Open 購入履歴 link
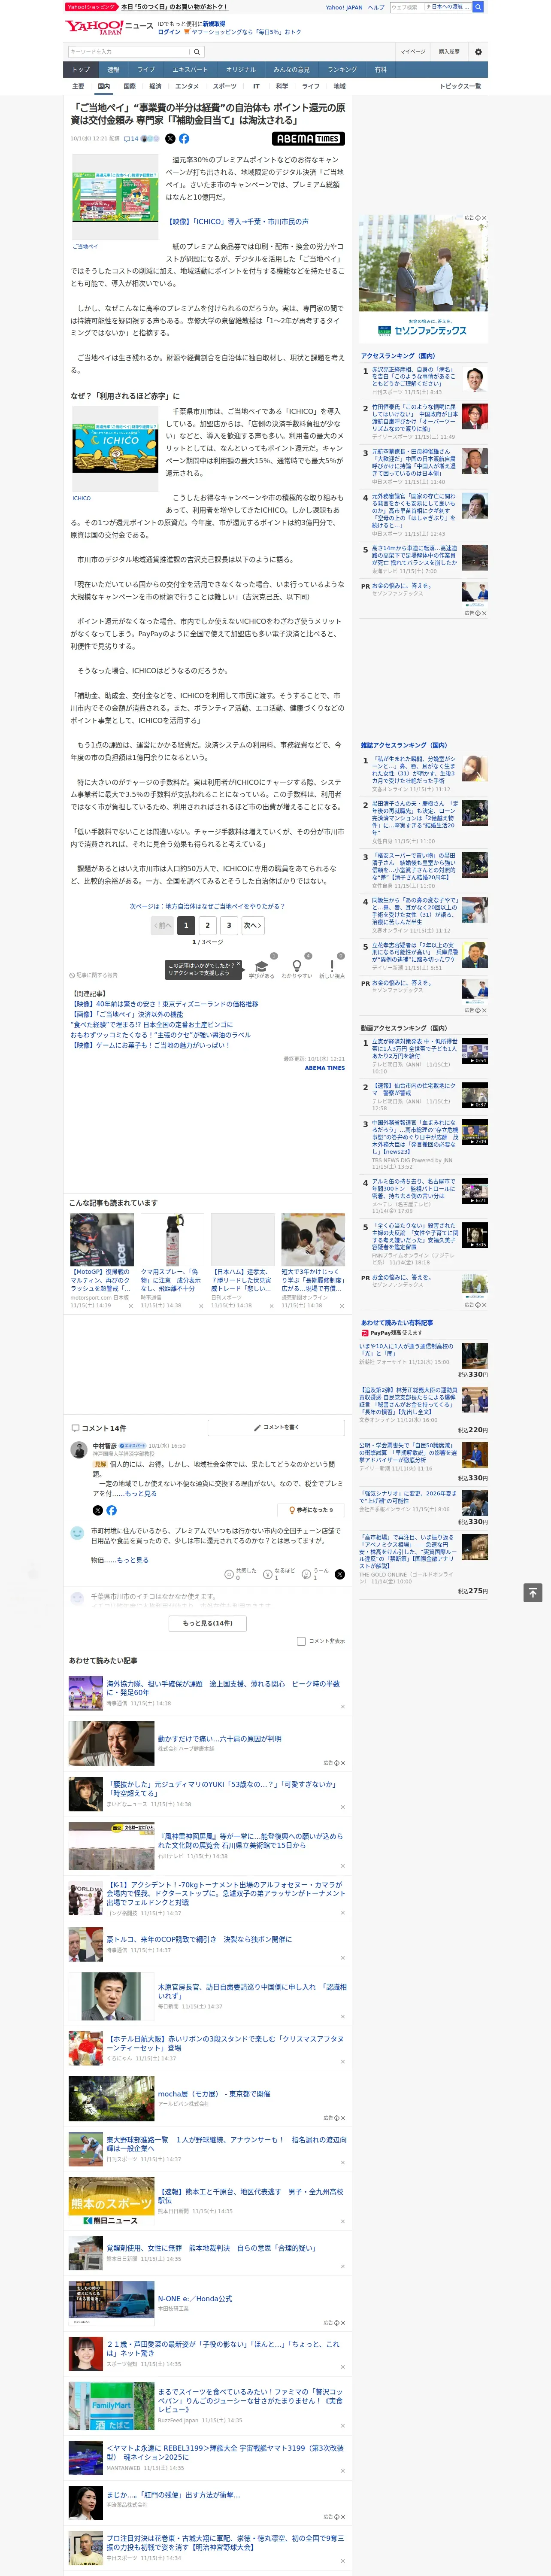551x2576 pixels. click(449, 52)
